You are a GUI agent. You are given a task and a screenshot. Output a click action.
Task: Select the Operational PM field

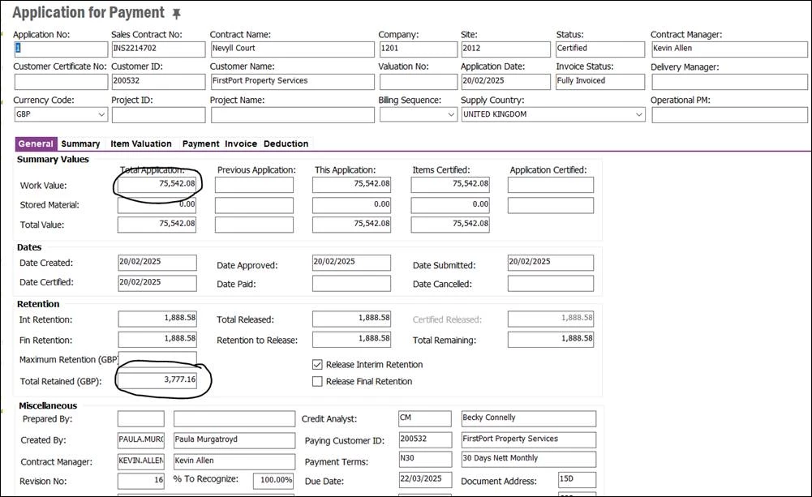pyautogui.click(x=729, y=115)
